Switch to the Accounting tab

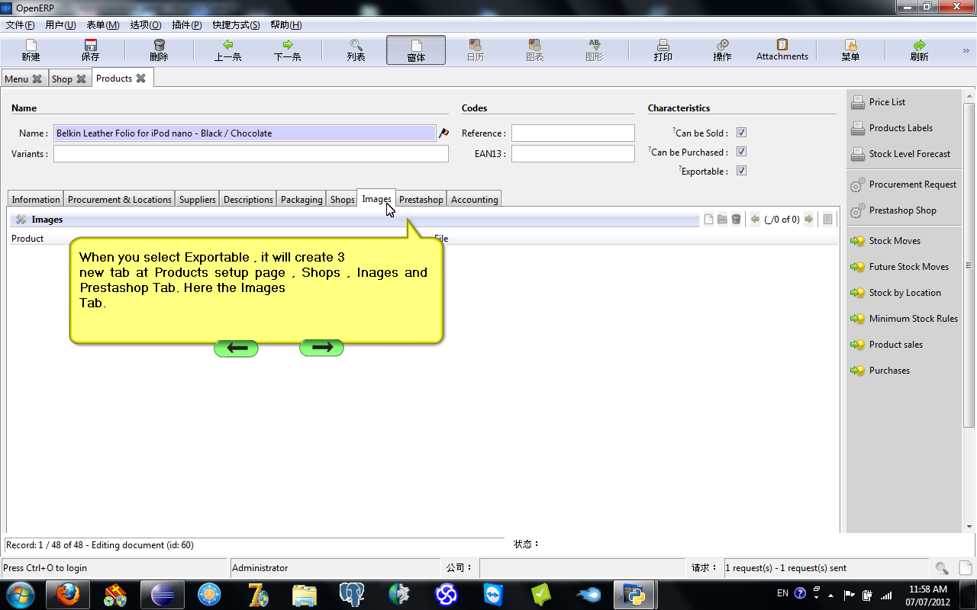click(474, 200)
